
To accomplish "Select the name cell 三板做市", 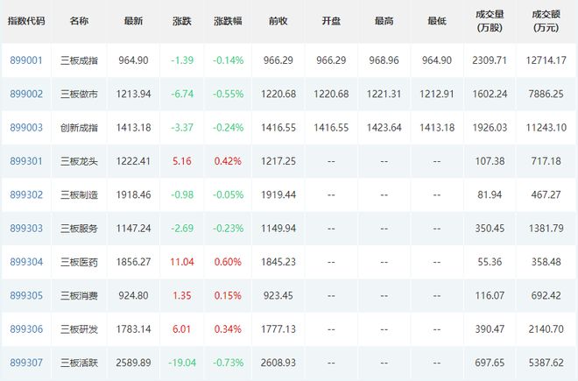I will (x=79, y=94).
